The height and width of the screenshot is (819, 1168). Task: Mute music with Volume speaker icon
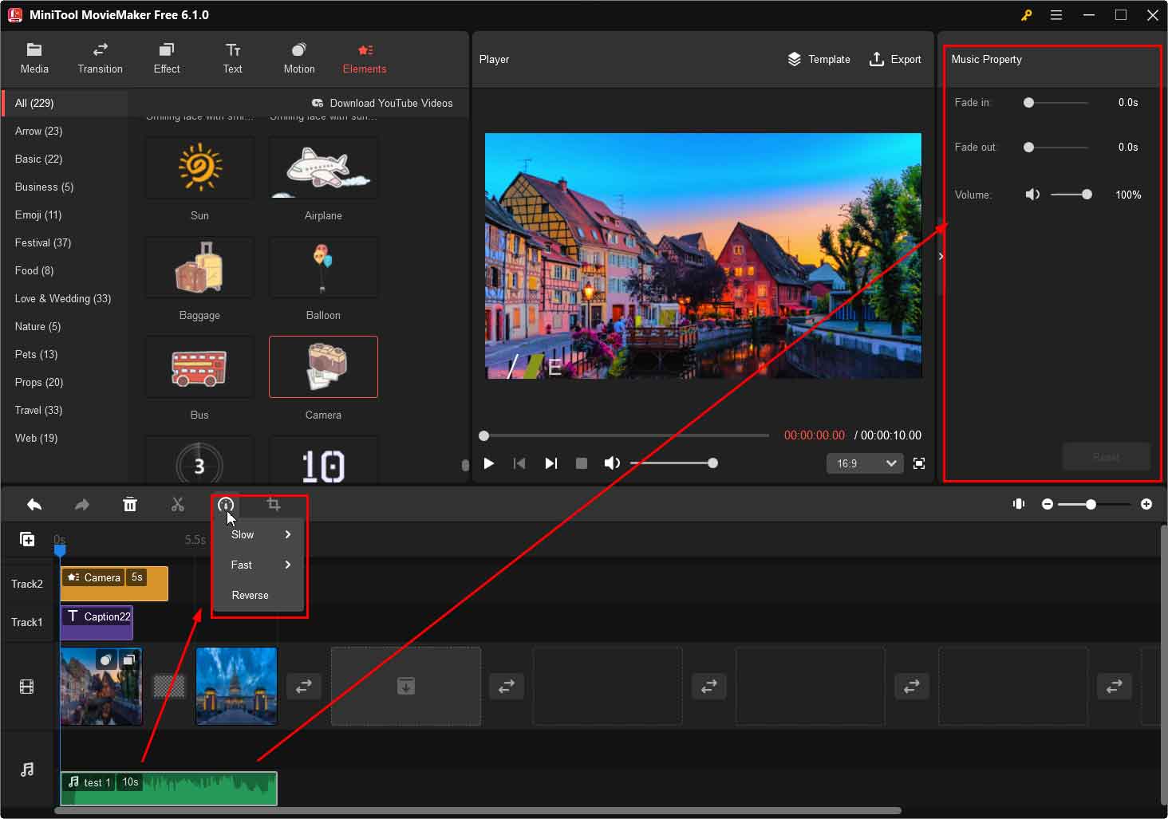1032,195
